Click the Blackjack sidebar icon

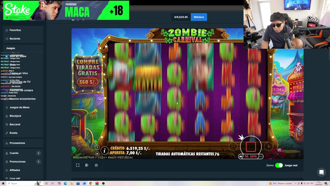pyautogui.click(x=7, y=116)
